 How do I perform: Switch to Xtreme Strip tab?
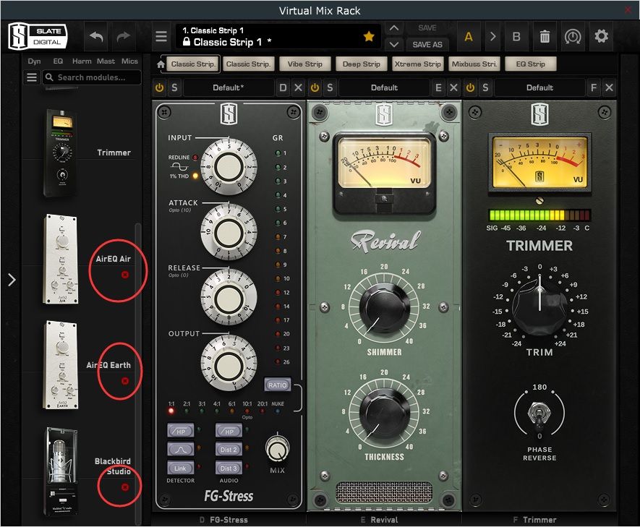pyautogui.click(x=417, y=64)
